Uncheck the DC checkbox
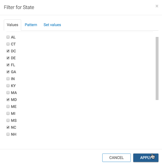162x166 pixels. (x=8, y=51)
